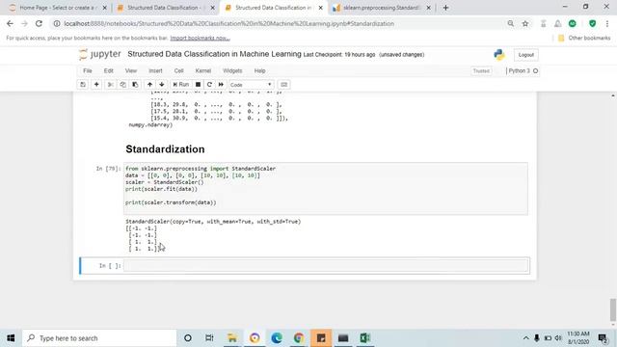Click the Last Checkpoint text

point(339,55)
